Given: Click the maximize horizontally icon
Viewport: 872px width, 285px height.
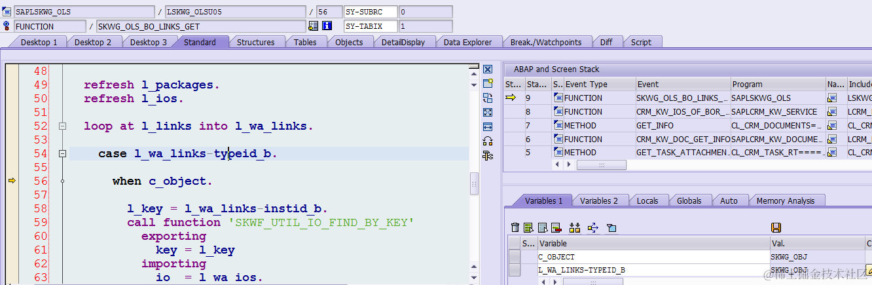Looking at the screenshot, I should 487,126.
